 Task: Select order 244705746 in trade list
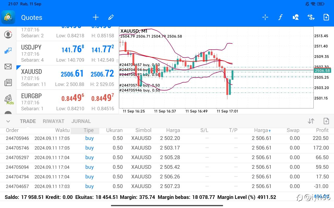tap(167, 148)
